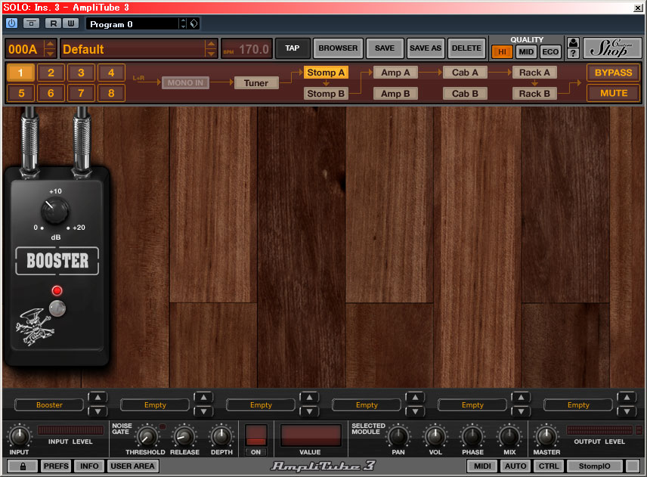
Task: Open the preset BROWSER
Action: (x=338, y=48)
